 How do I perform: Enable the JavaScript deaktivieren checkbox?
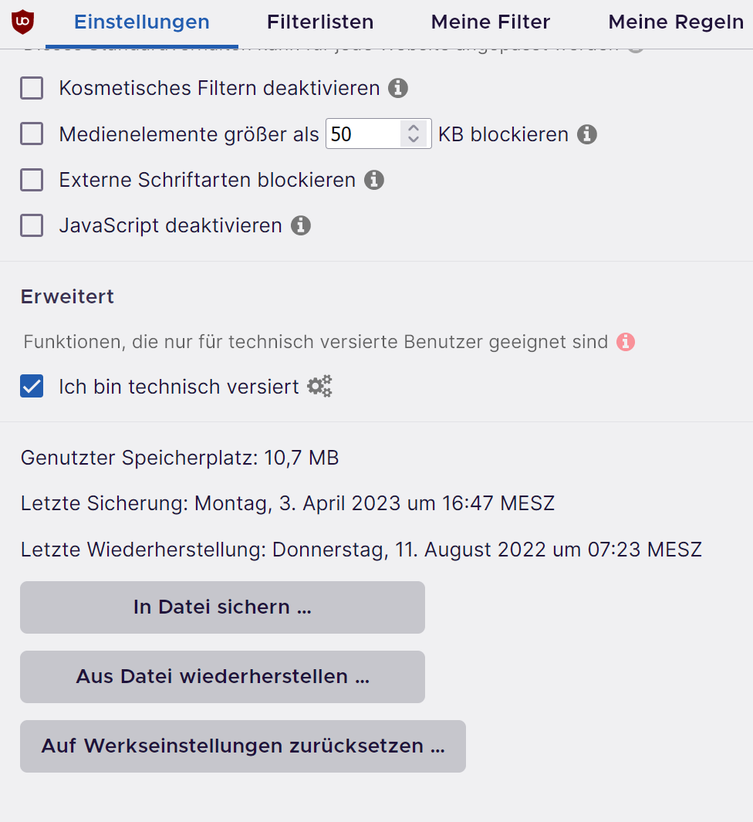point(32,225)
